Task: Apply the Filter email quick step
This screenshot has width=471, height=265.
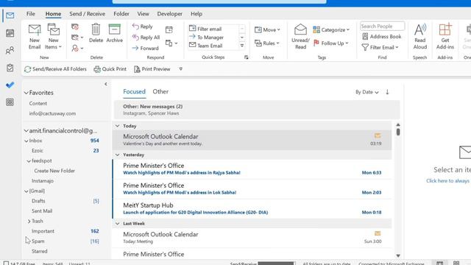Action: [205, 29]
